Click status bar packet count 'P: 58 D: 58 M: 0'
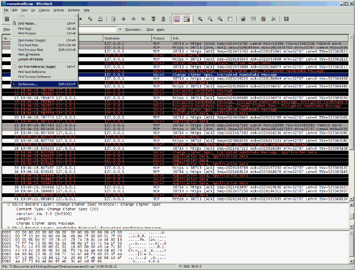The image size is (355, 270). point(190,267)
